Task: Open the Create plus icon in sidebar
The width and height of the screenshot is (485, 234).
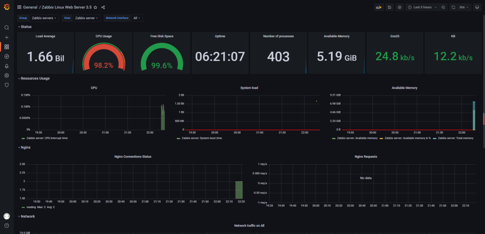Action: coord(7,37)
